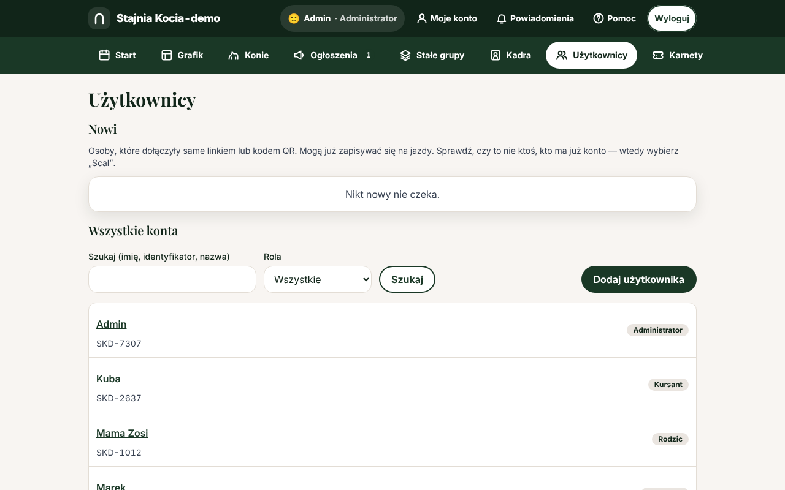The width and height of the screenshot is (785, 490).
Task: Click the Wyloguj button
Action: click(x=672, y=18)
